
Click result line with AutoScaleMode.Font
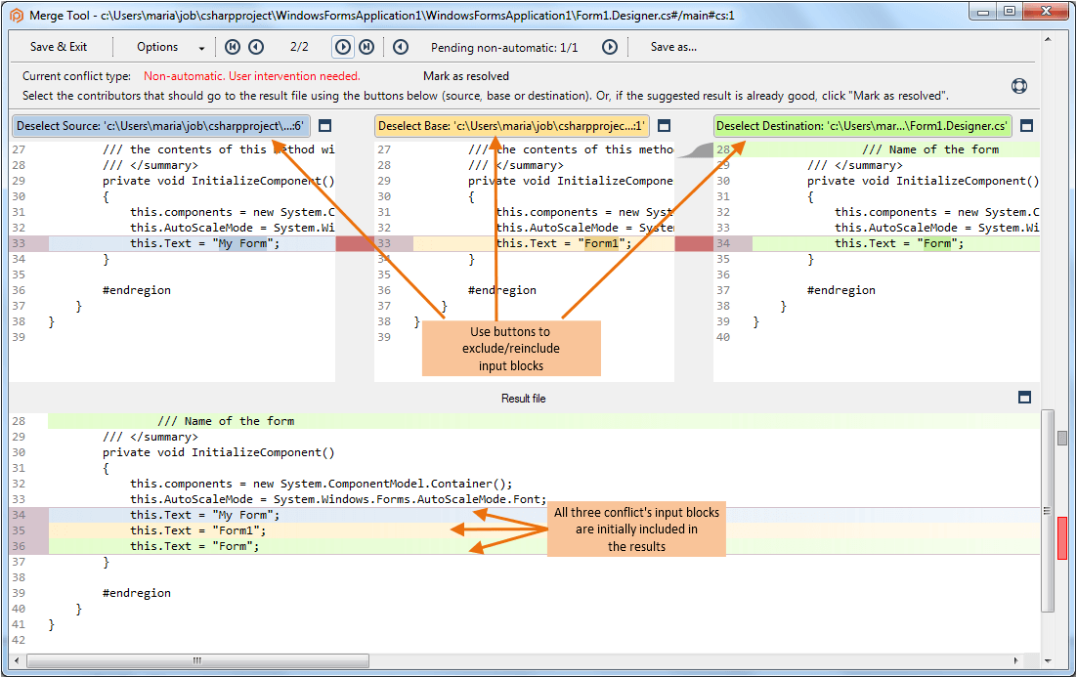(x=338, y=500)
